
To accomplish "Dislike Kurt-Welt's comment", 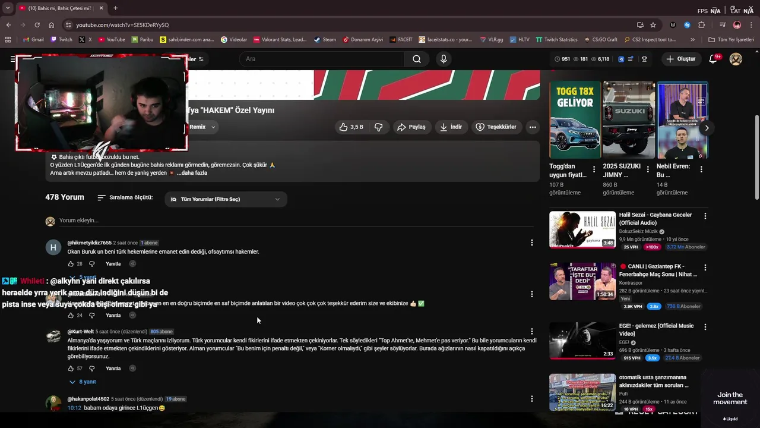I will point(92,369).
